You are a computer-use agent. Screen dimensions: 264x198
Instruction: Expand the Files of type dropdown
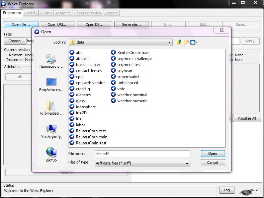click(x=187, y=163)
